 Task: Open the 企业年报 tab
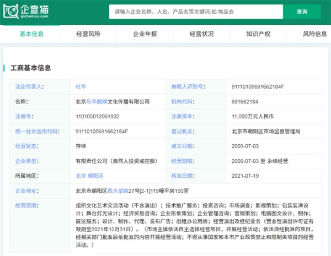[x=145, y=34]
